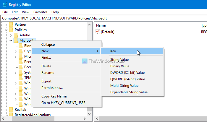Expand the Adobe tree node
This screenshot has height=122, width=207.
(11, 35)
